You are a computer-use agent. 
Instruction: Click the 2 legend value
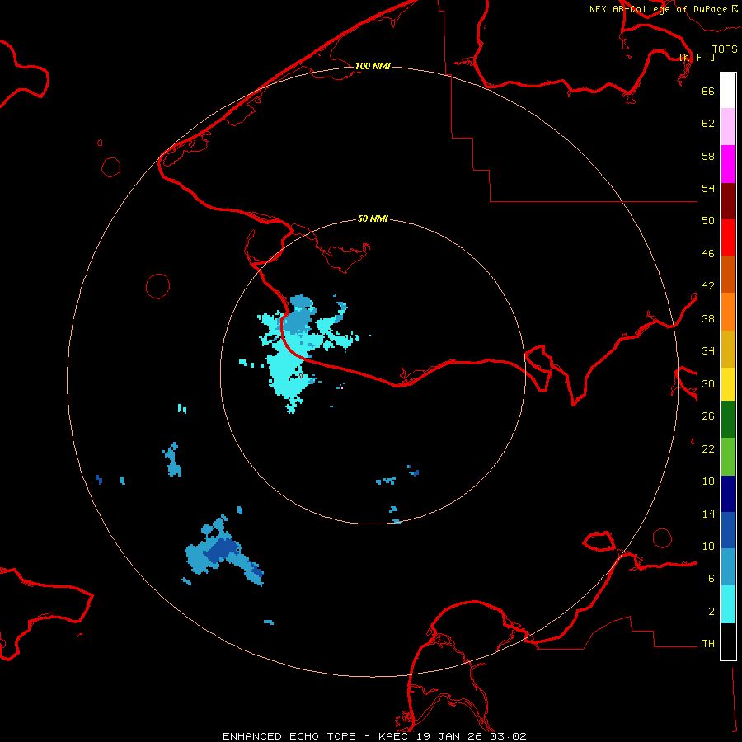pos(711,612)
